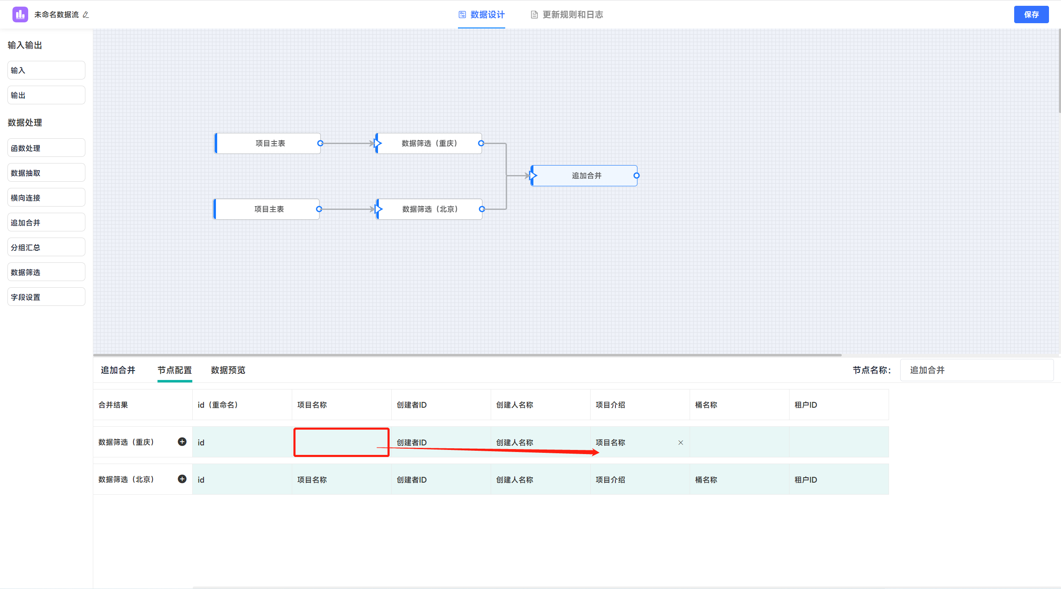Click the id cell in the 北京 row

pyautogui.click(x=242, y=479)
